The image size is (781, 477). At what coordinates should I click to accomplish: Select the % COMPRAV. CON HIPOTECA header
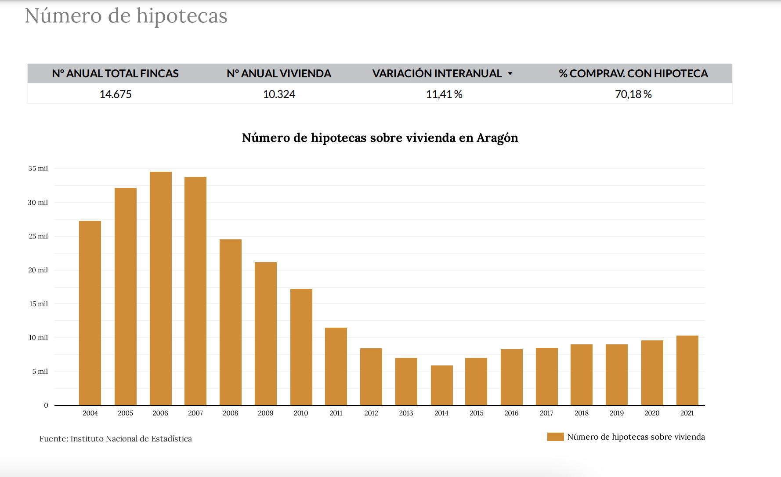(633, 74)
